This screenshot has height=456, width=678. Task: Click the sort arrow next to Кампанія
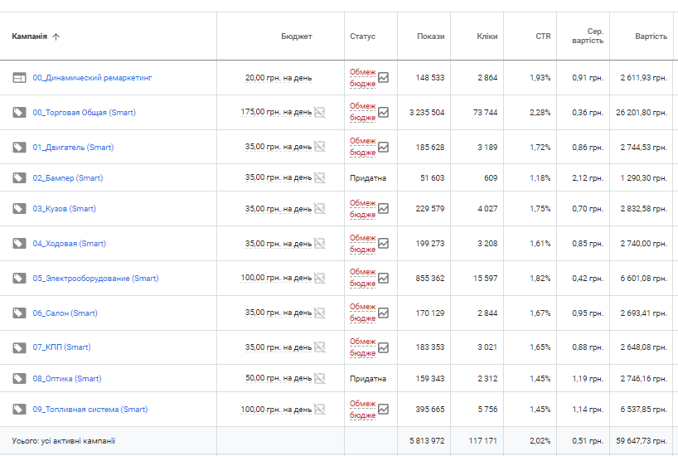coord(56,36)
